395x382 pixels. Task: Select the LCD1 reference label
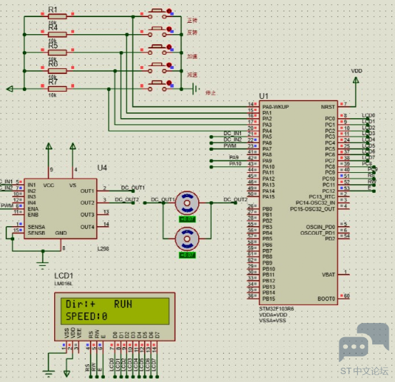tap(63, 276)
